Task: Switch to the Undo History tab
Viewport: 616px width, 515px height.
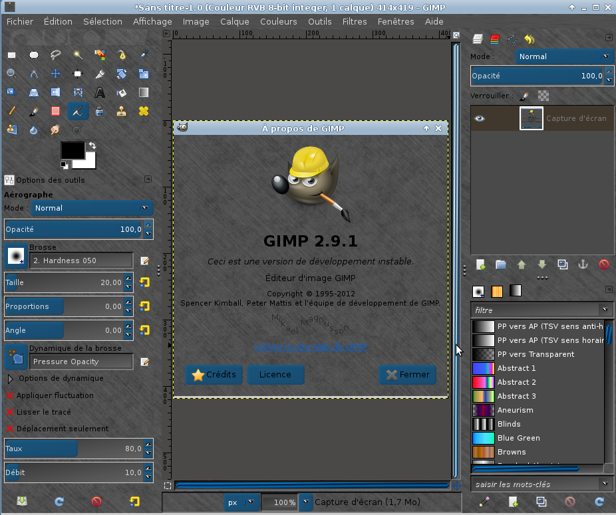Action: click(x=530, y=39)
